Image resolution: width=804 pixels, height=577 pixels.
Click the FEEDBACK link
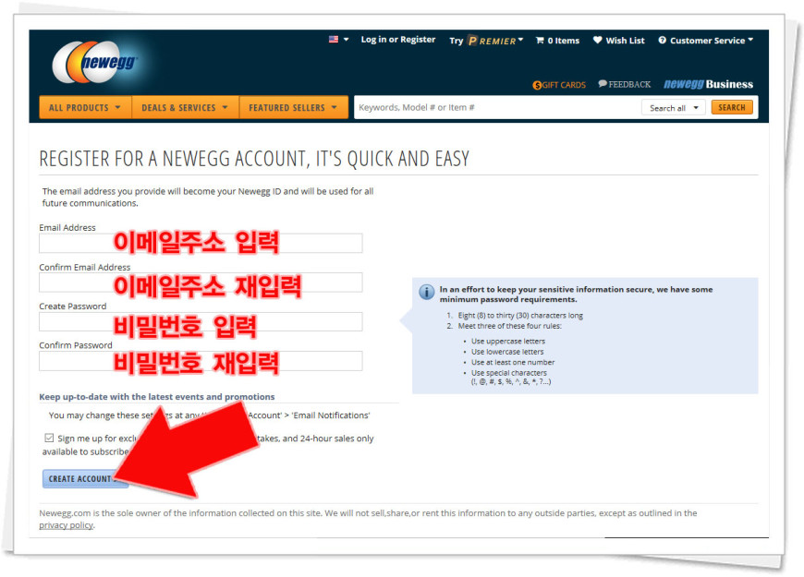click(629, 85)
